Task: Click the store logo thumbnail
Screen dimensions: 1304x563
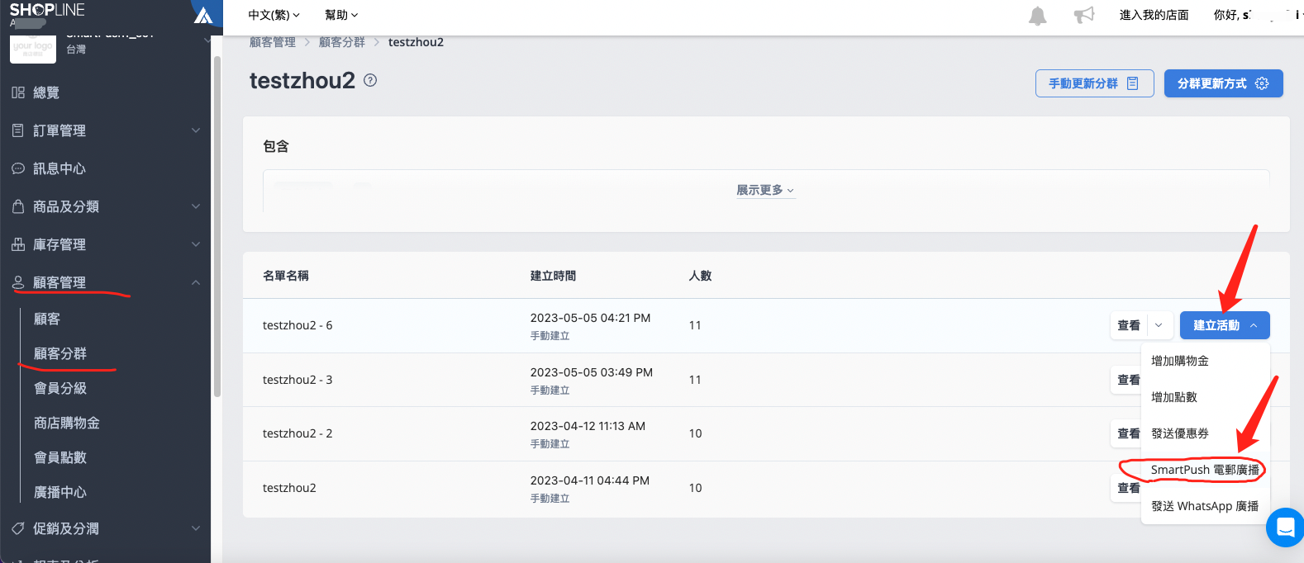Action: [x=33, y=48]
